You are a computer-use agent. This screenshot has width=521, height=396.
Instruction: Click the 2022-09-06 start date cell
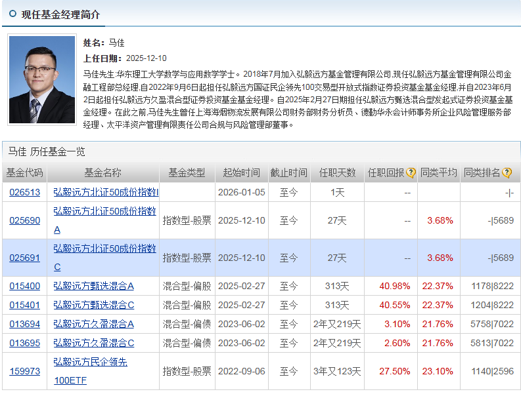(242, 372)
